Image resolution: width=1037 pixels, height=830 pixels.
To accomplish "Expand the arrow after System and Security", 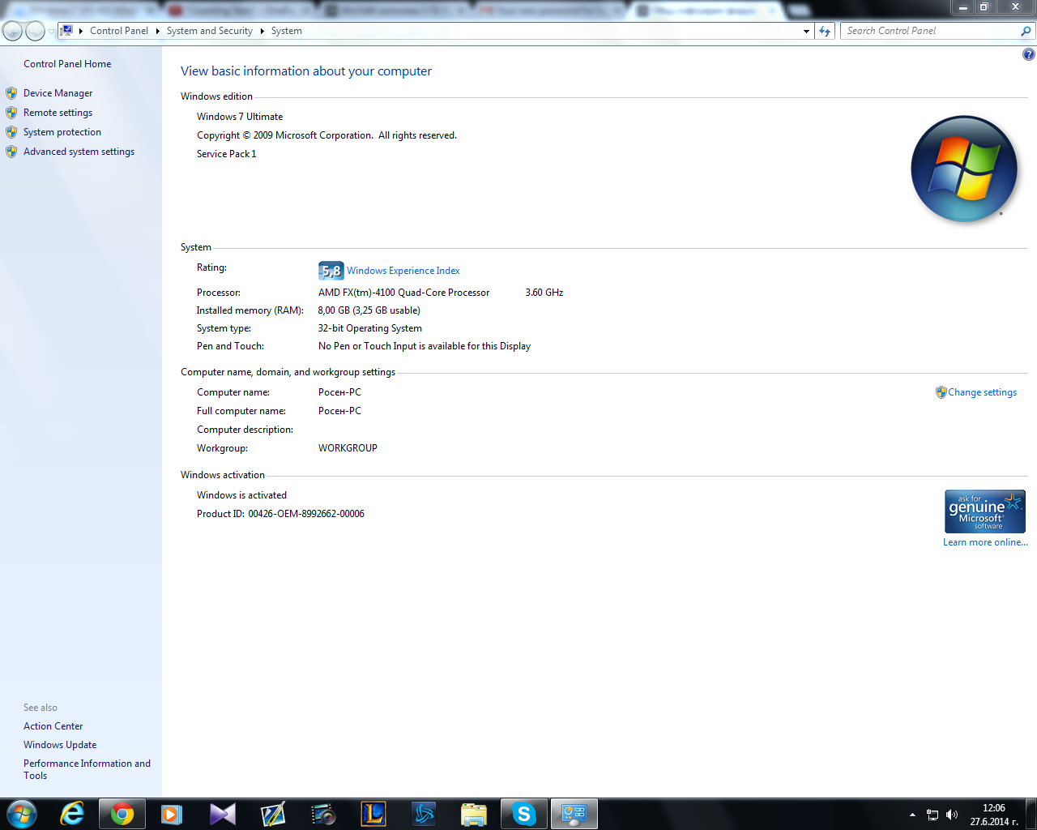I will click(x=262, y=31).
